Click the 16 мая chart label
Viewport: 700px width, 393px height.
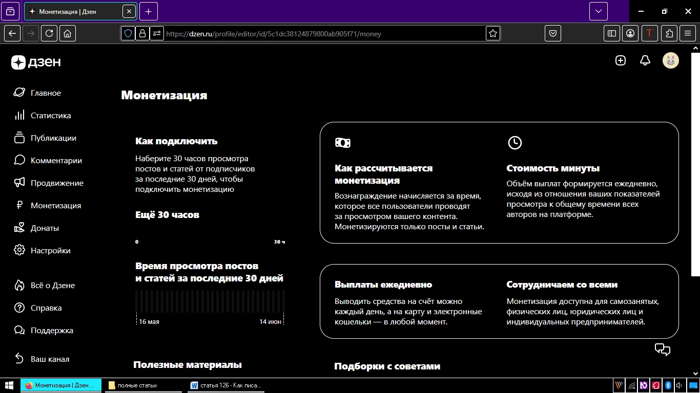tap(149, 322)
